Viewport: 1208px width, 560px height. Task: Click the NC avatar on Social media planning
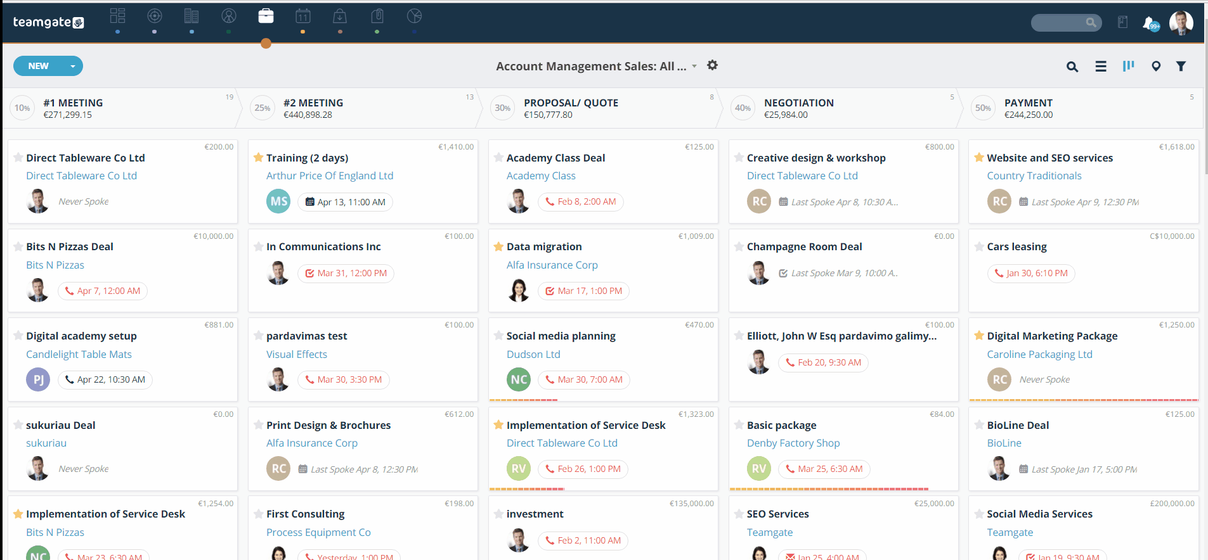click(x=519, y=379)
